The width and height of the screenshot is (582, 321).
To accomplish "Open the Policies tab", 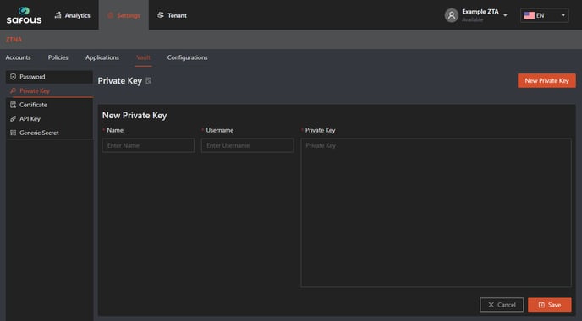I will tap(58, 57).
